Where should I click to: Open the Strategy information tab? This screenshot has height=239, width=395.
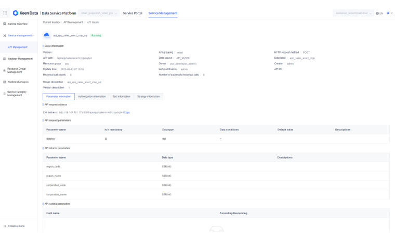pyautogui.click(x=148, y=97)
